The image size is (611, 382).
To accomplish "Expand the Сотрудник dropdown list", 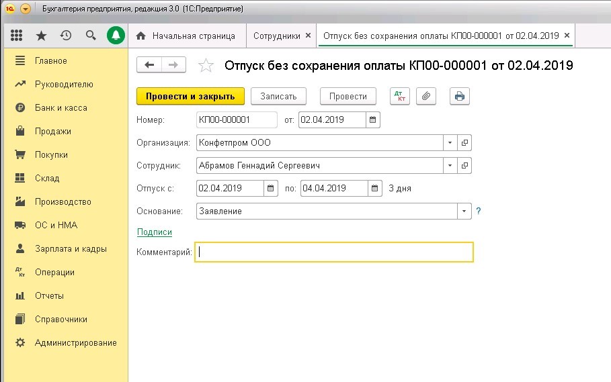I will point(450,165).
